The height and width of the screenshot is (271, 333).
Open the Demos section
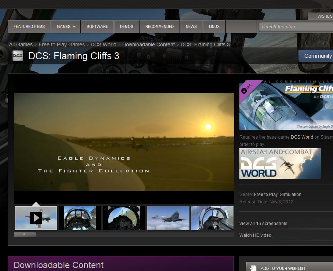pyautogui.click(x=127, y=26)
